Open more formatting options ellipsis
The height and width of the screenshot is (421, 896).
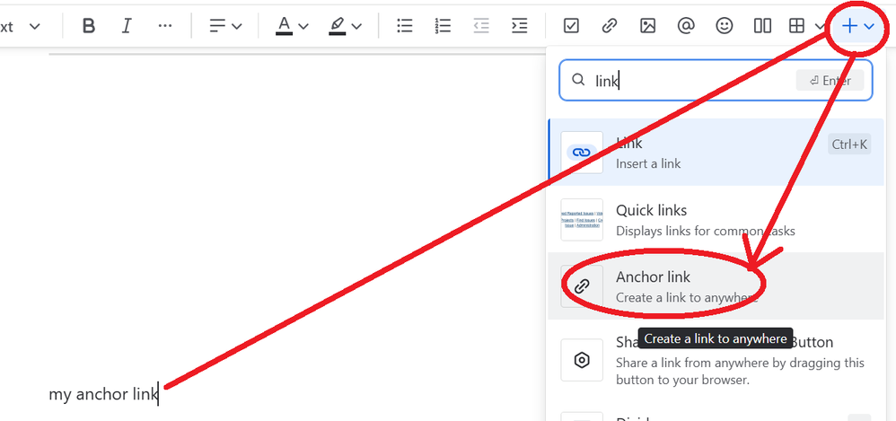(164, 26)
